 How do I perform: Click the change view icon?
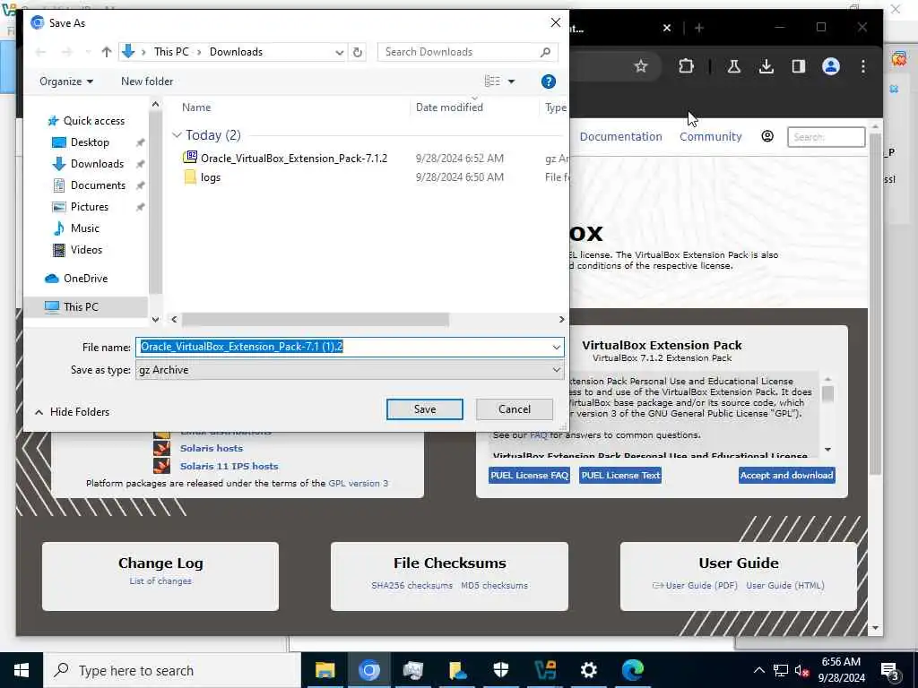tap(492, 82)
